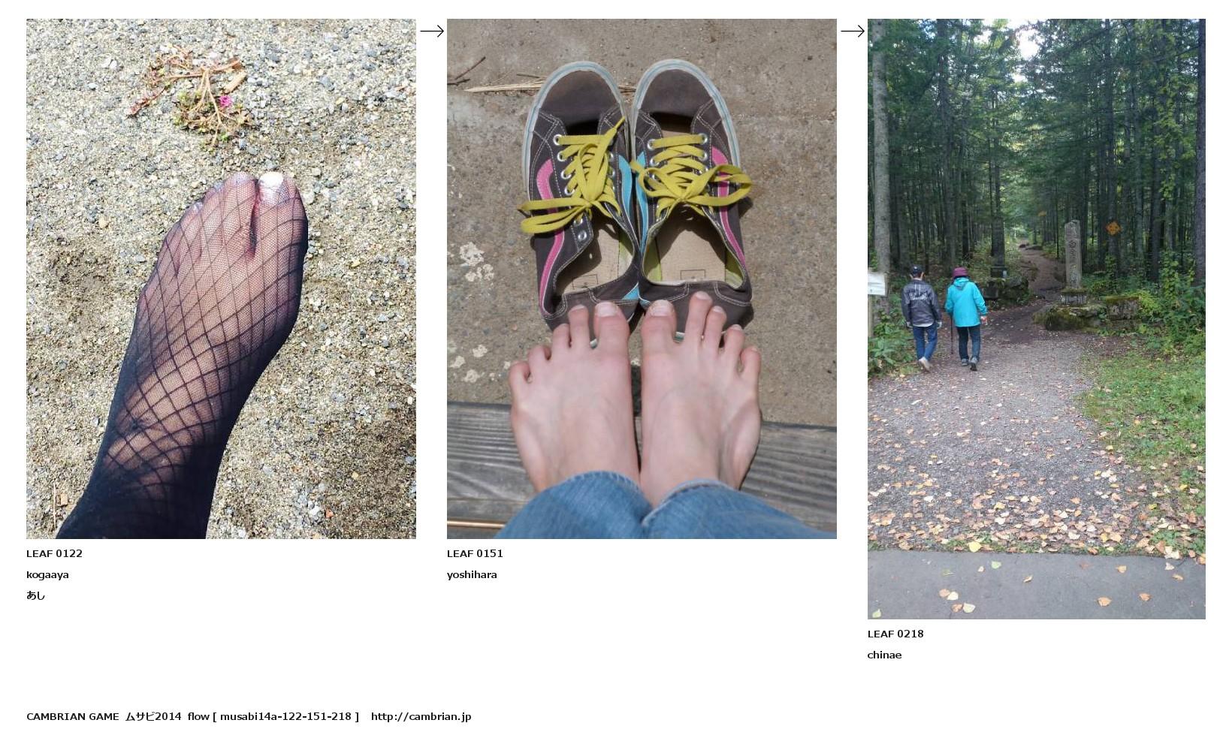Viewport: 1232px width, 735px height.
Task: Click the stone monument in forest photo
Action: (1073, 263)
